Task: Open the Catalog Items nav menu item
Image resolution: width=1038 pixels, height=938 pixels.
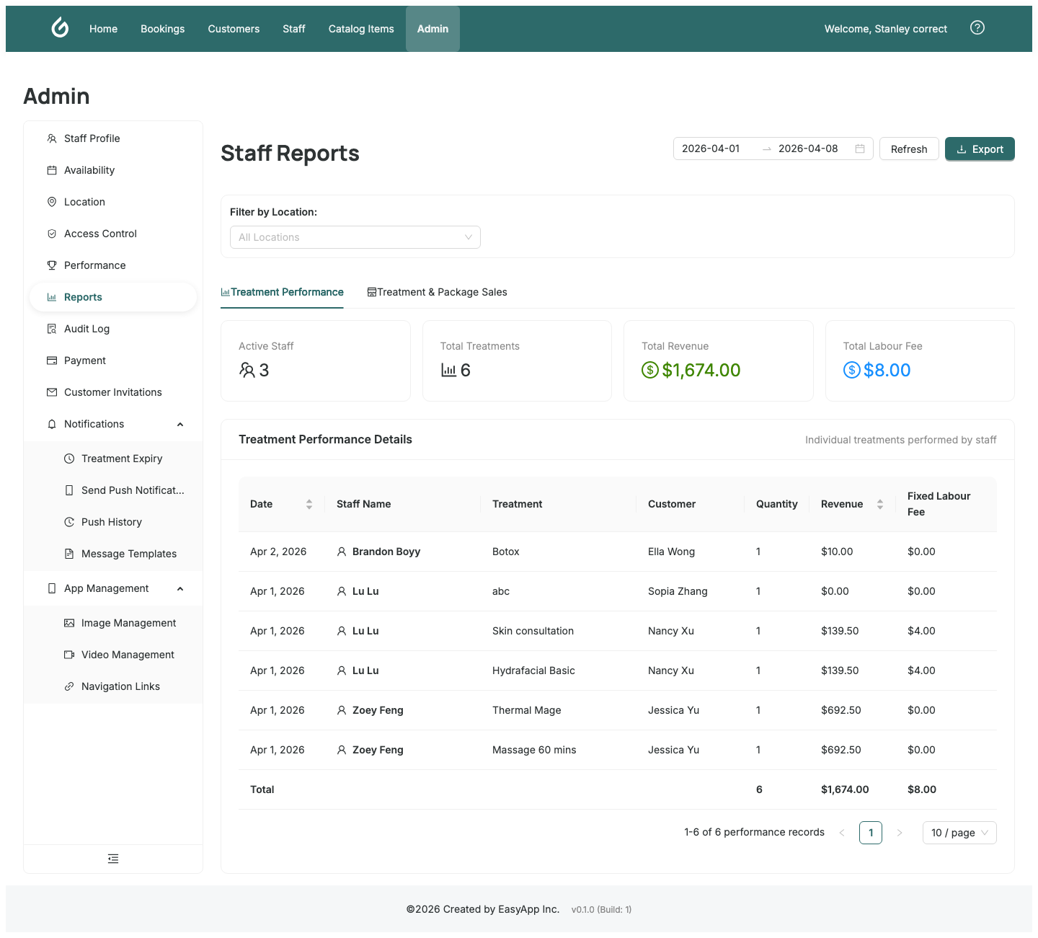Action: [x=361, y=29]
